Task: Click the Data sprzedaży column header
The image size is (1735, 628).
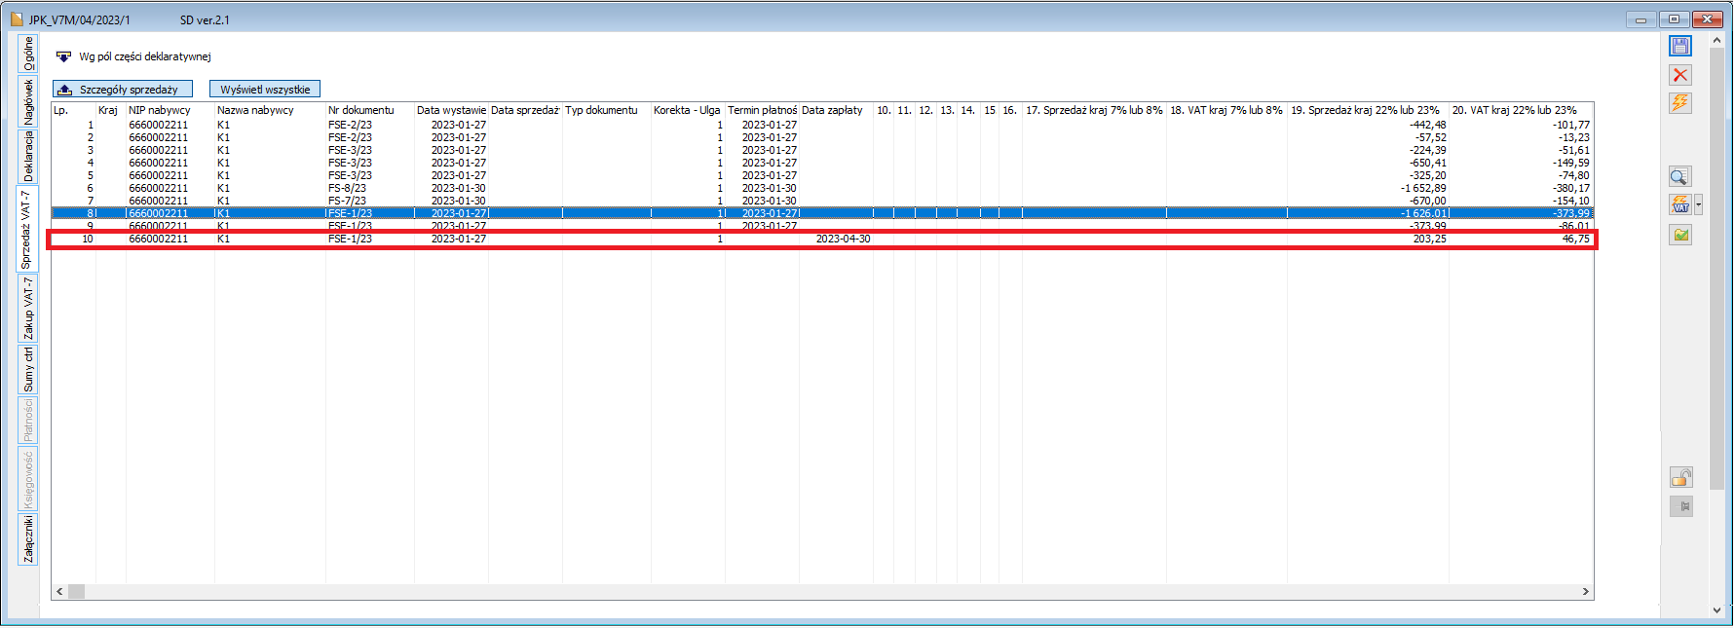Action: point(525,110)
